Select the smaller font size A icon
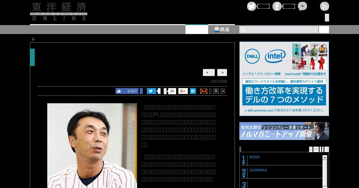The image size is (359, 188). pos(223,91)
